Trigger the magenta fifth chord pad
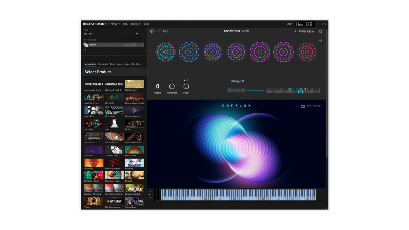 tap(260, 52)
